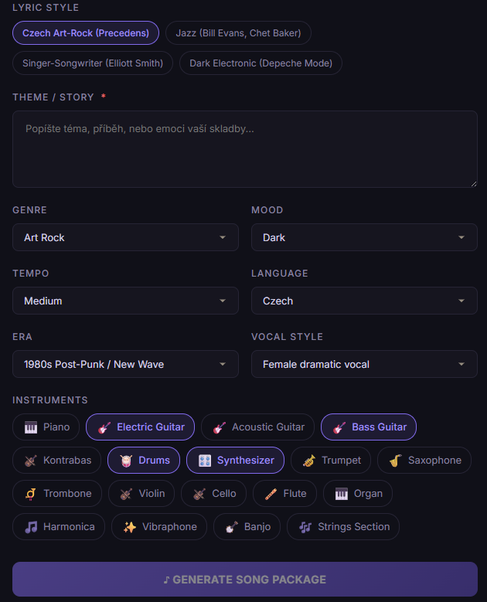This screenshot has width=487, height=602.
Task: Expand the Mood dropdown set to Dark
Action: pyautogui.click(x=364, y=237)
